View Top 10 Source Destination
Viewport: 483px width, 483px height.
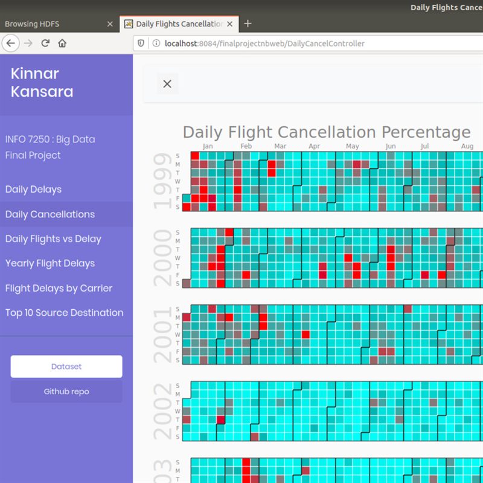(x=65, y=313)
